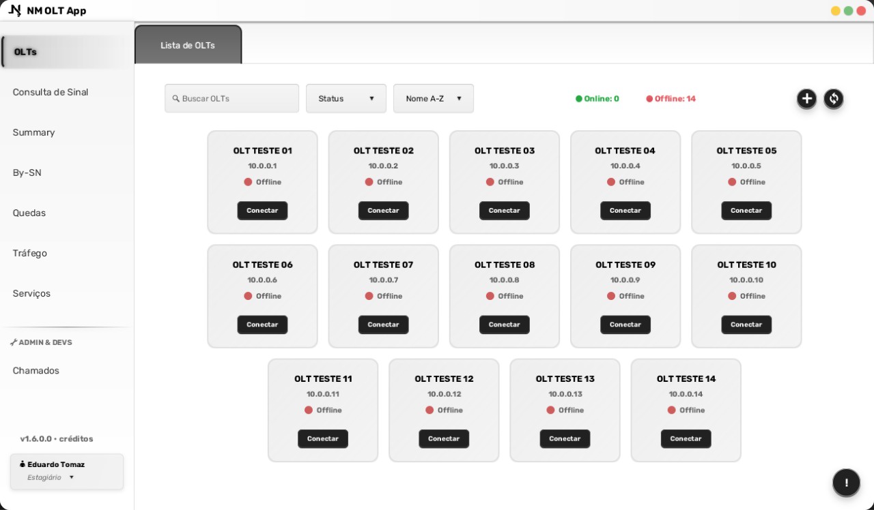Click the green Online indicator dot

click(x=579, y=99)
